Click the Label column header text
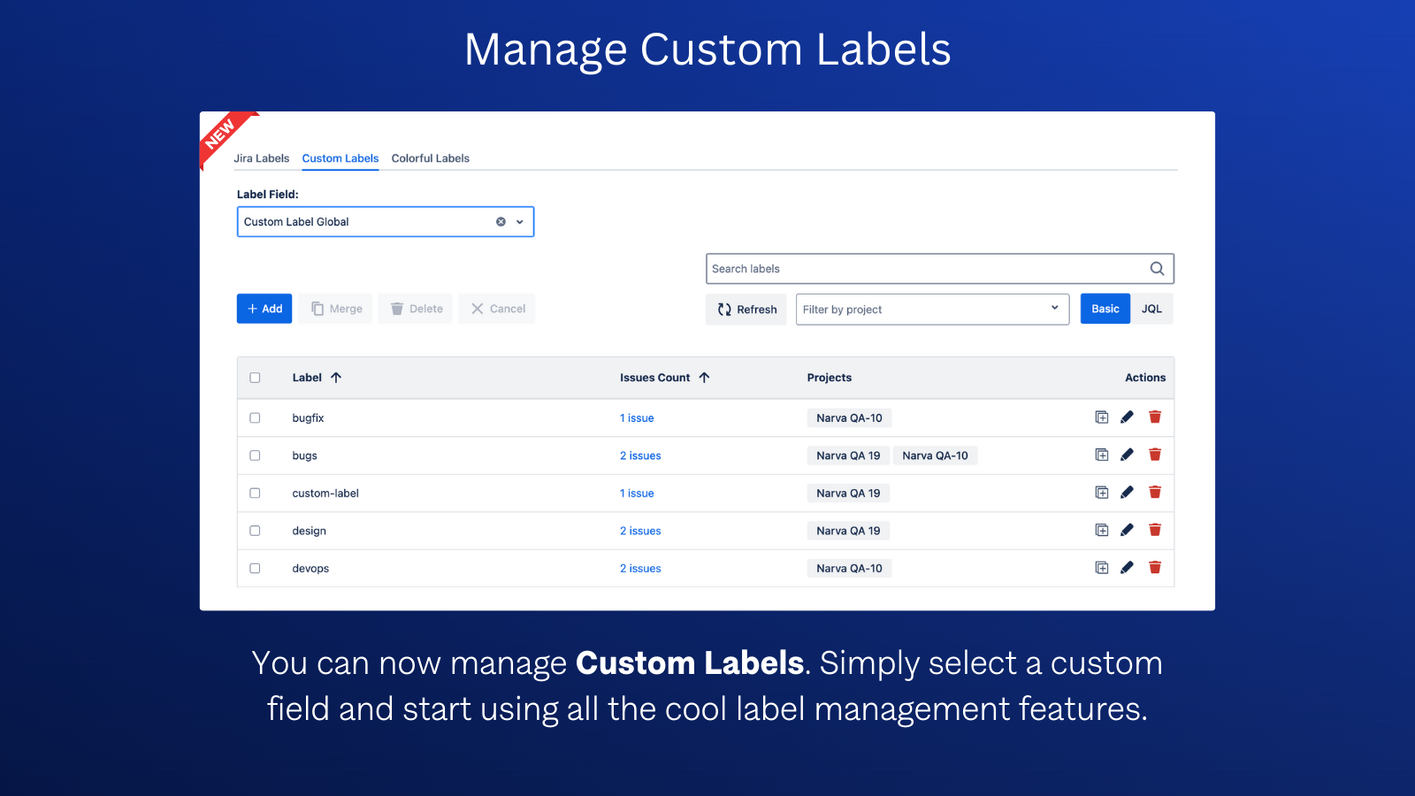 pyautogui.click(x=307, y=378)
